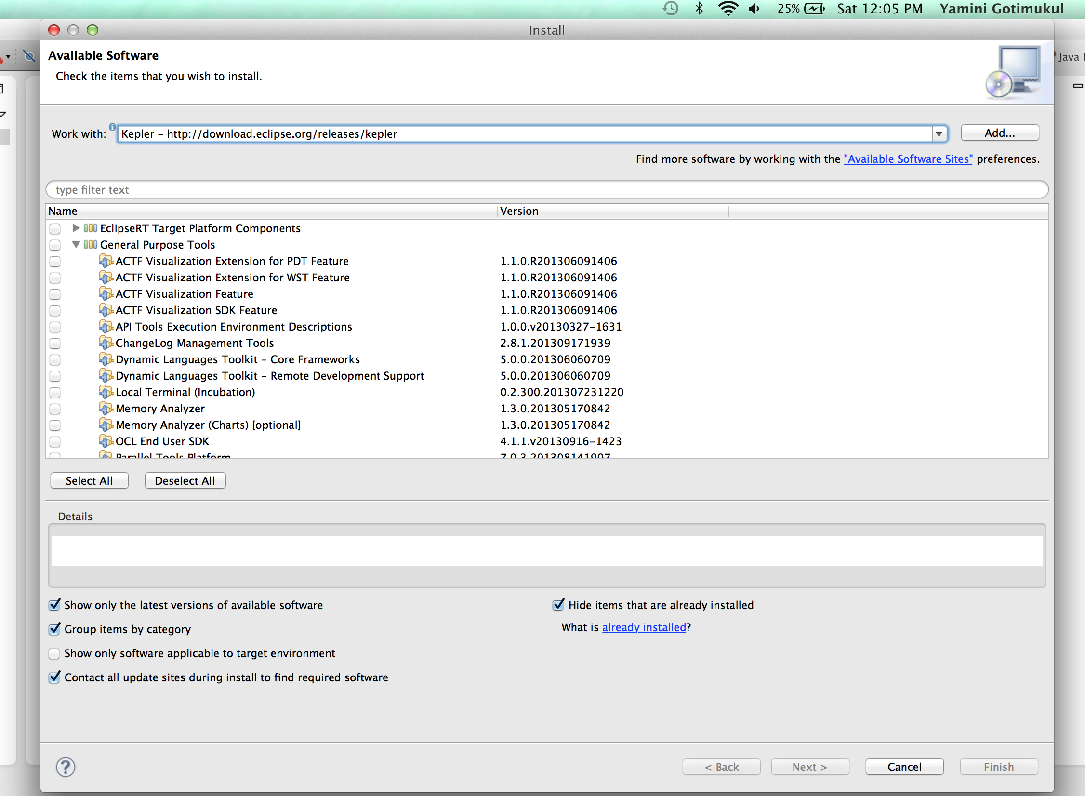Open Time Machine menu bar icon

point(670,9)
